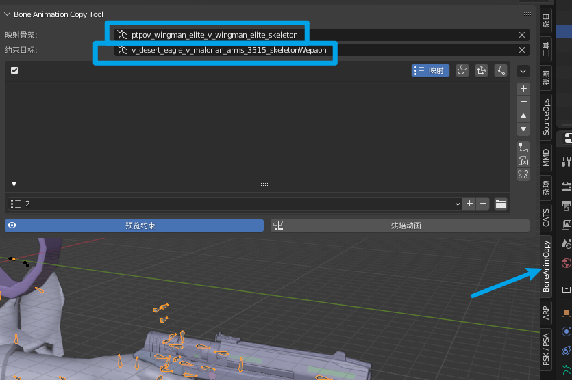Image resolution: width=572 pixels, height=380 pixels.
Task: Clear the 映射骨架 armature field with X
Action: tap(522, 35)
